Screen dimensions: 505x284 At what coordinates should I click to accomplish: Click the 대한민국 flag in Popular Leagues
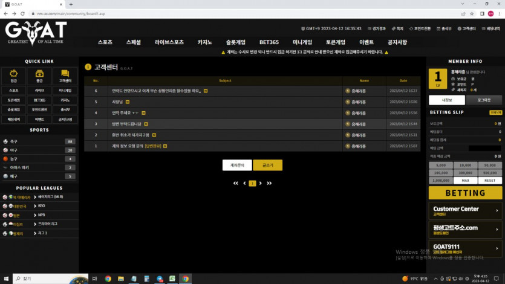click(5, 206)
